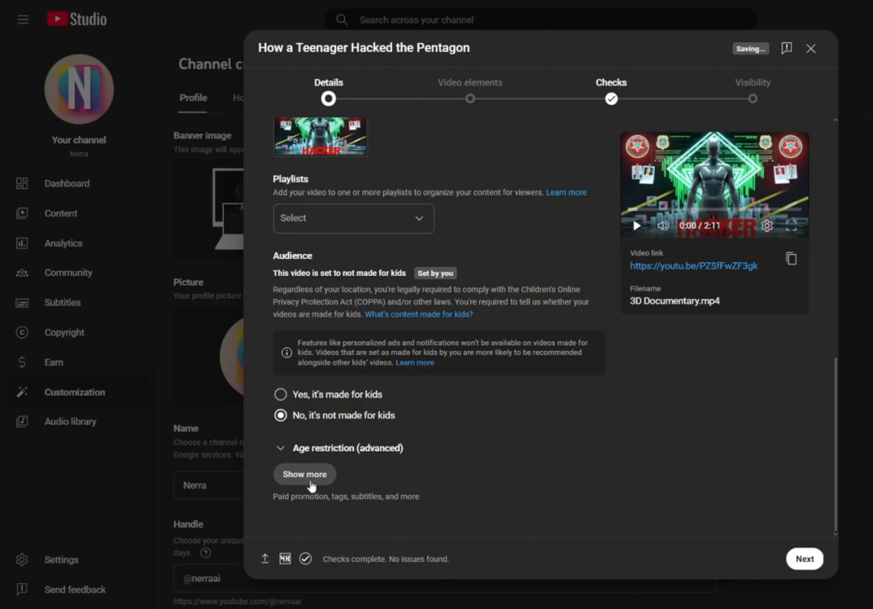Click the send feedback icon in dialog header
Image resolution: width=873 pixels, height=609 pixels.
point(787,48)
